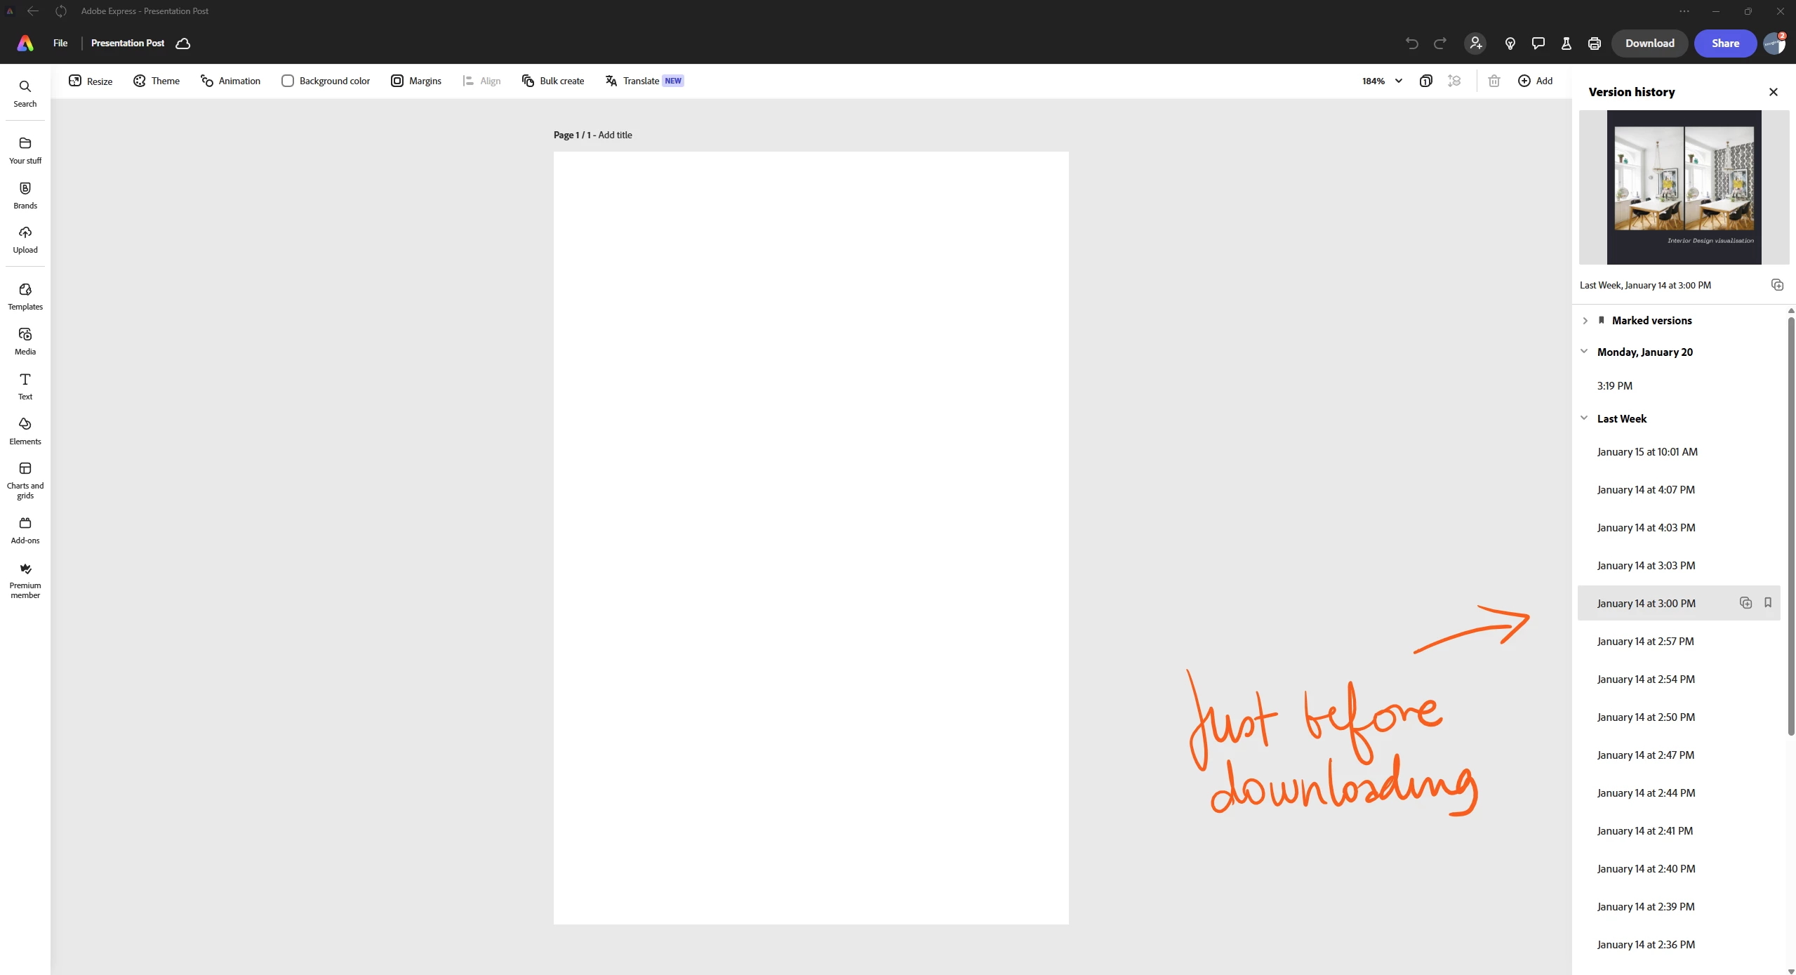
Task: Open the comments speech bubble icon
Action: [1538, 44]
